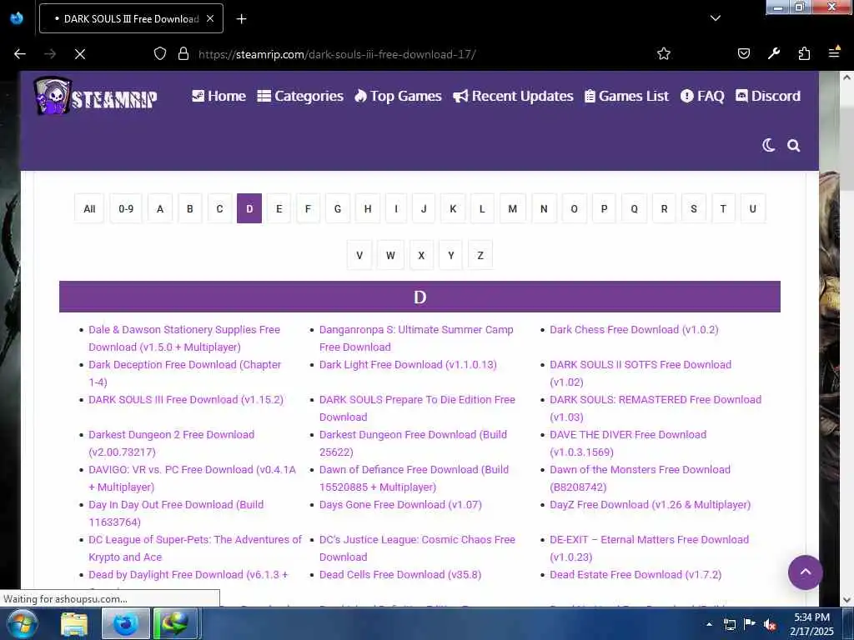Open the taskbar clock and date
This screenshot has height=640, width=854.
(x=811, y=624)
